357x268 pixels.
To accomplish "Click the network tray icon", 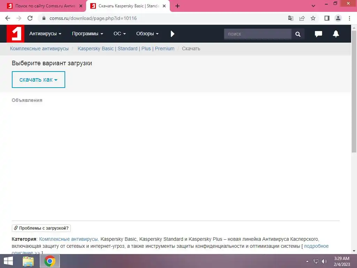I will [316, 261].
